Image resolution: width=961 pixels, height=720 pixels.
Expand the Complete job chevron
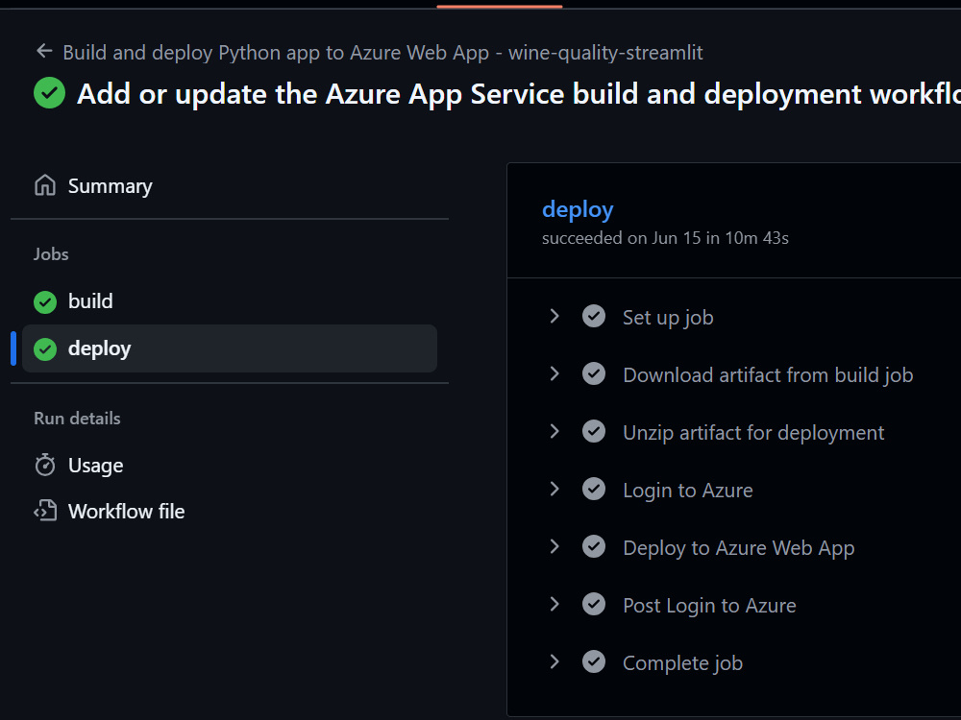[554, 661]
